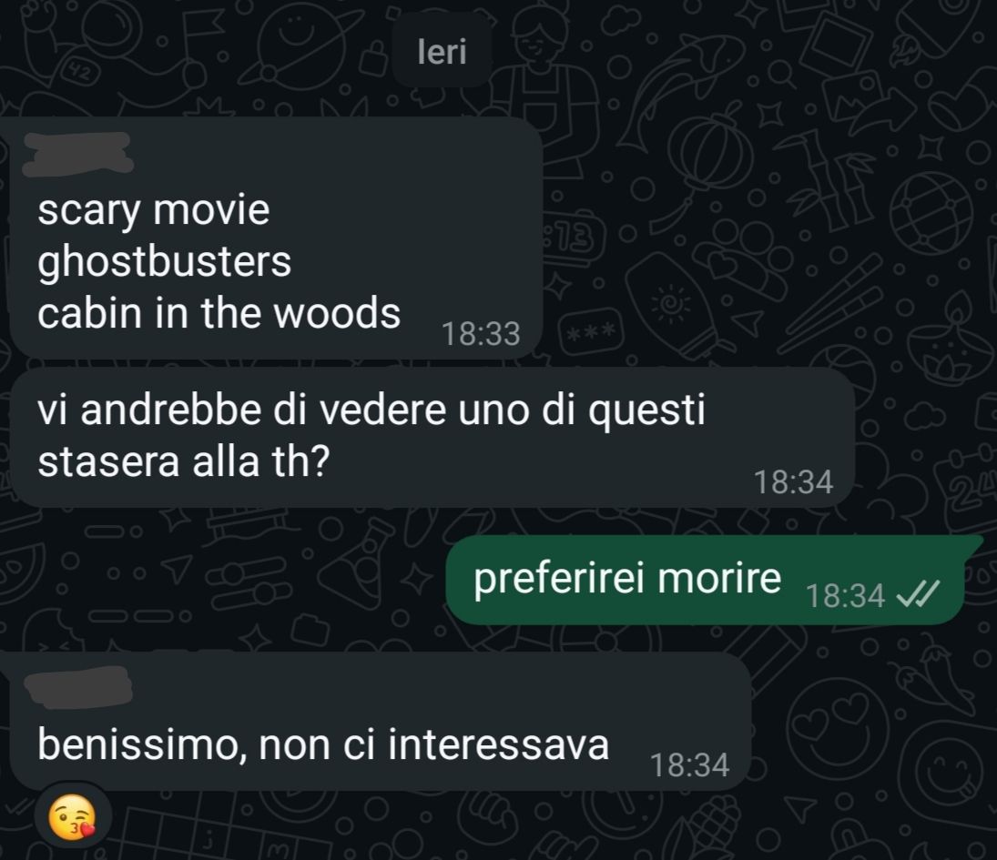Tap the 'Ieri' date header chip
Viewport: 997px width, 860px height.
click(442, 52)
